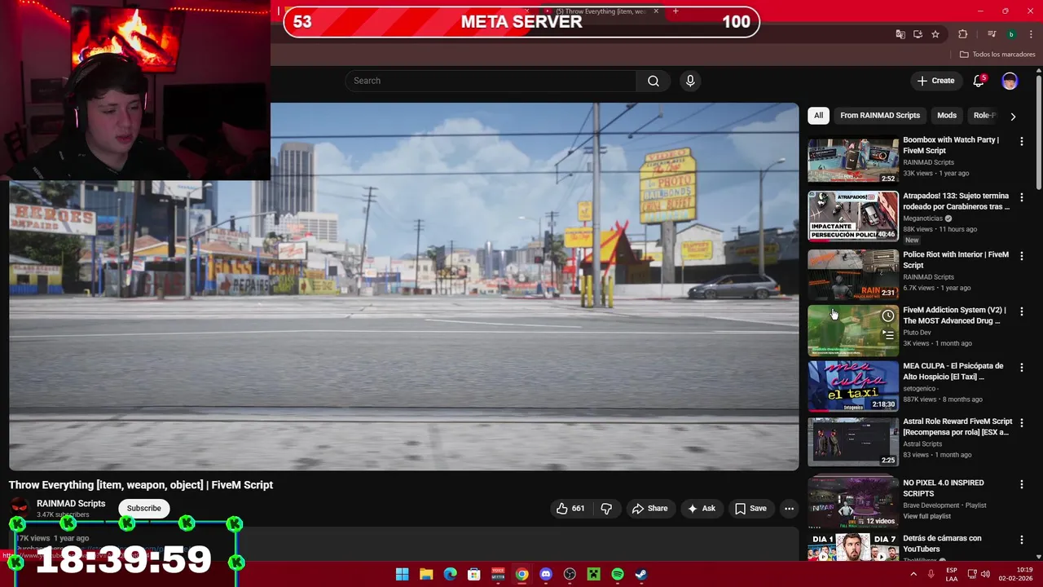The height and width of the screenshot is (587, 1043).
Task: Click the Share button
Action: (x=649, y=509)
